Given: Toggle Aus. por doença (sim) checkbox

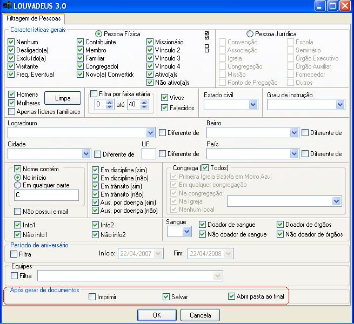Looking at the screenshot, I should pos(95,202).
